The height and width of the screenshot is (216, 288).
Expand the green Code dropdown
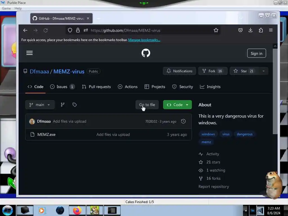click(x=177, y=105)
